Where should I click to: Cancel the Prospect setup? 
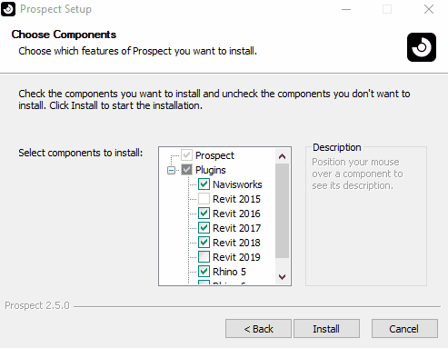(404, 329)
